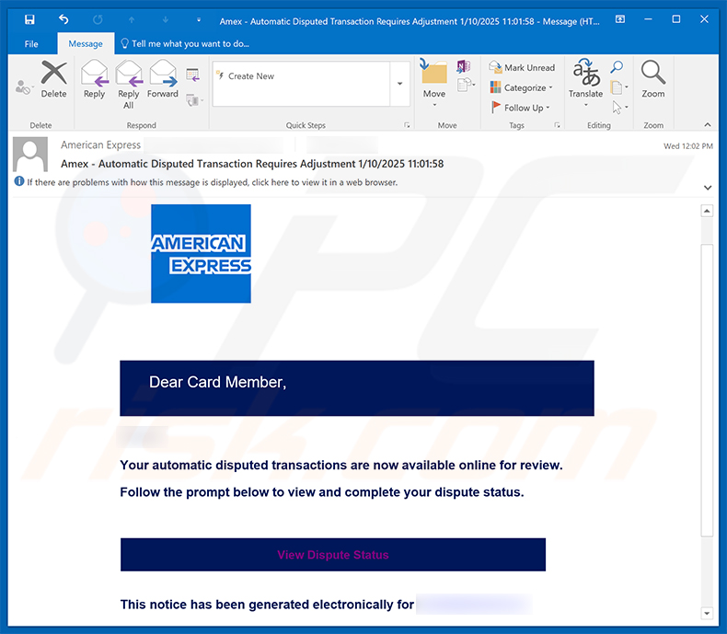Click the vertical scrollbar thumb
Image resolution: width=727 pixels, height=634 pixels.
pyautogui.click(x=707, y=390)
